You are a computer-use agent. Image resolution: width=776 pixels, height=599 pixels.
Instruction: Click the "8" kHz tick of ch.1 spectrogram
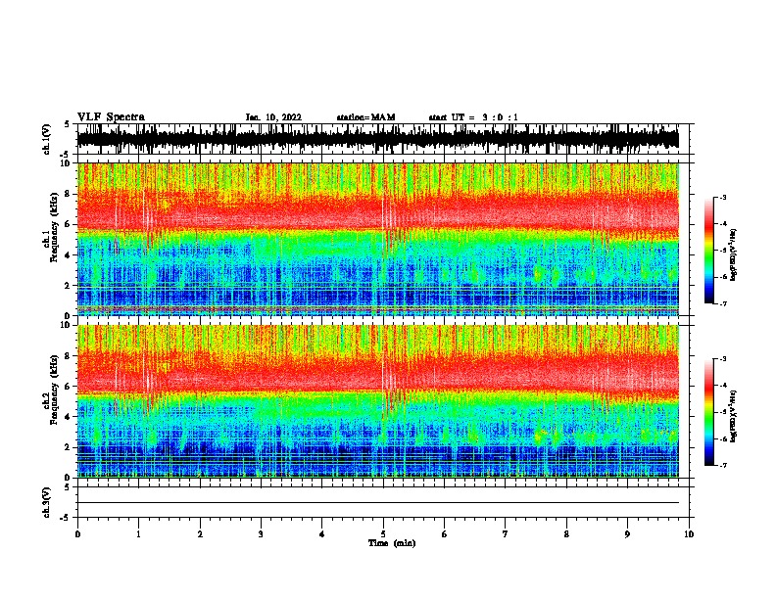pos(69,194)
